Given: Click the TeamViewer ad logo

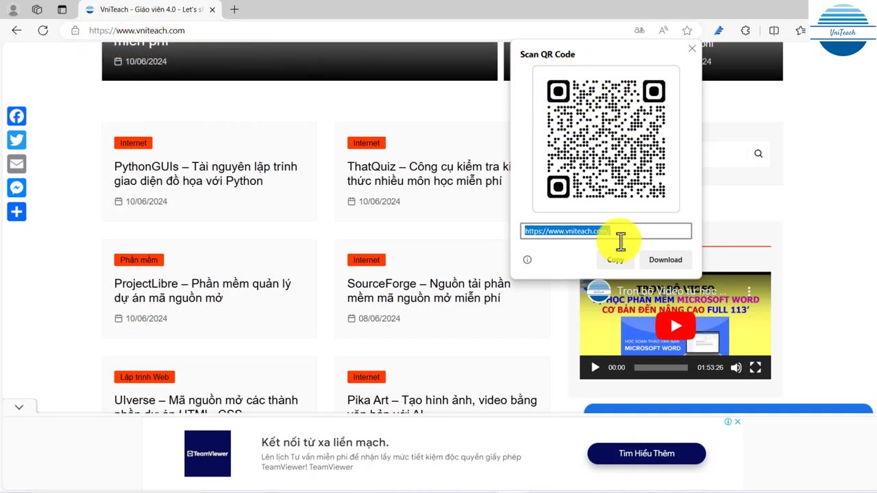Looking at the screenshot, I should coord(208,453).
